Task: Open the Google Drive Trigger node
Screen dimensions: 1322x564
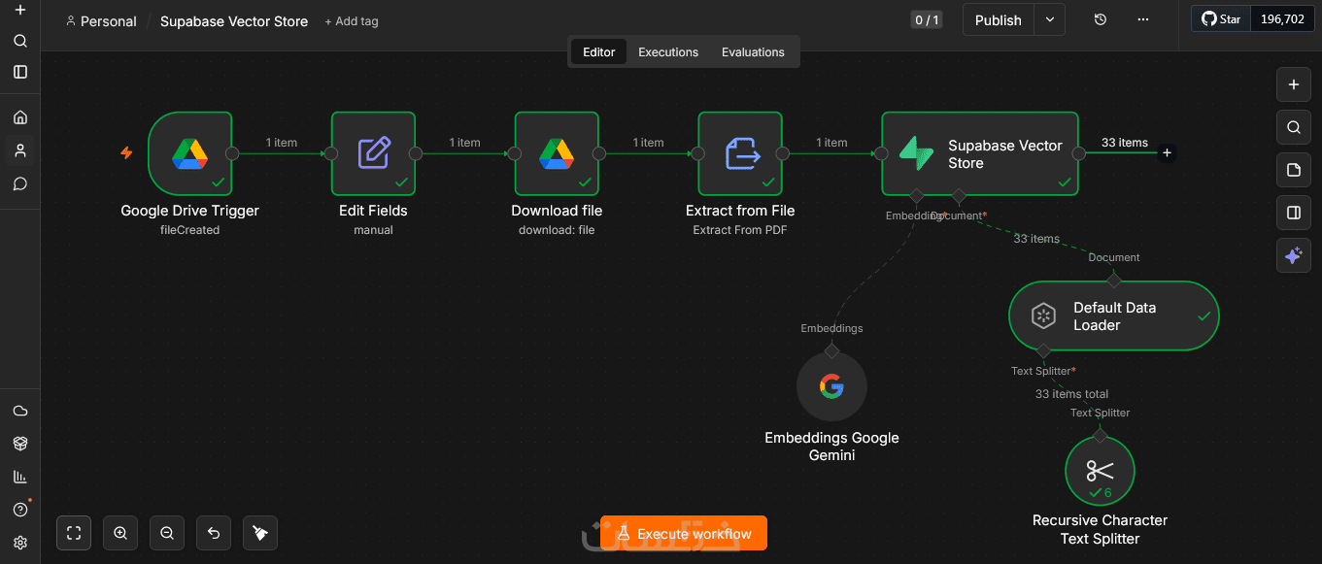Action: pos(190,153)
